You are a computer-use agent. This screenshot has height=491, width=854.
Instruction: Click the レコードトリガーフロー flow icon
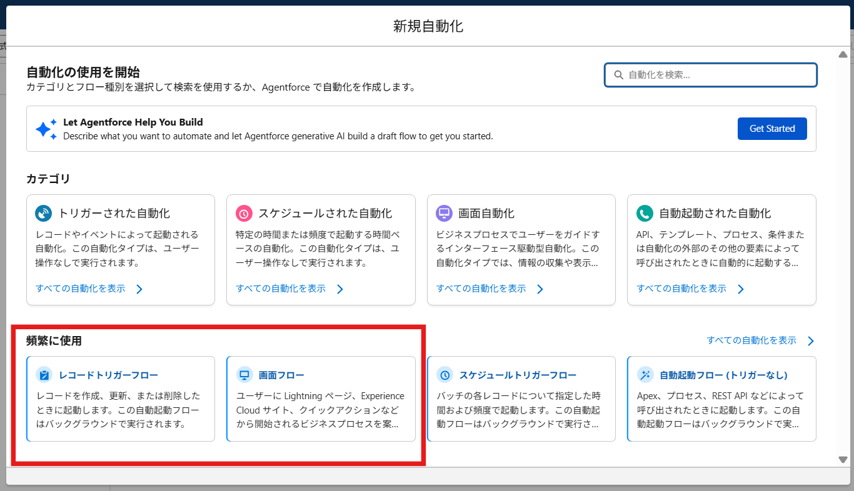43,375
